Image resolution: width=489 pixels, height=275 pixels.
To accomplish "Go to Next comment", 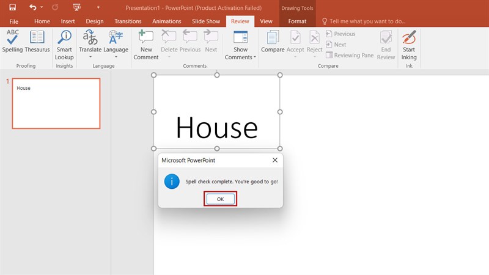I will 211,42.
